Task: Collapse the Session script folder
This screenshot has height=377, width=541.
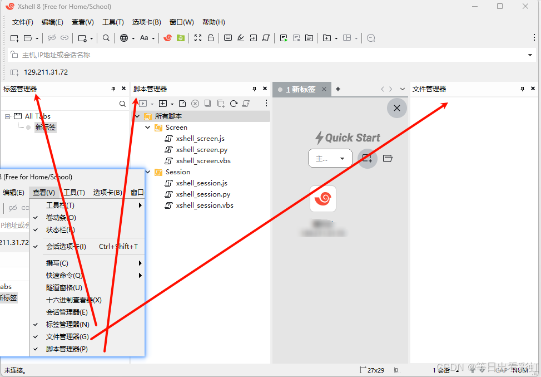Action: coord(148,172)
